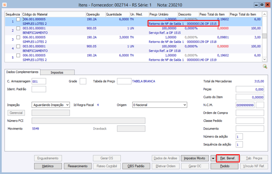Select the Dados Complementares tab
Viewport: 272px width, 174px height.
pyautogui.click(x=22, y=72)
